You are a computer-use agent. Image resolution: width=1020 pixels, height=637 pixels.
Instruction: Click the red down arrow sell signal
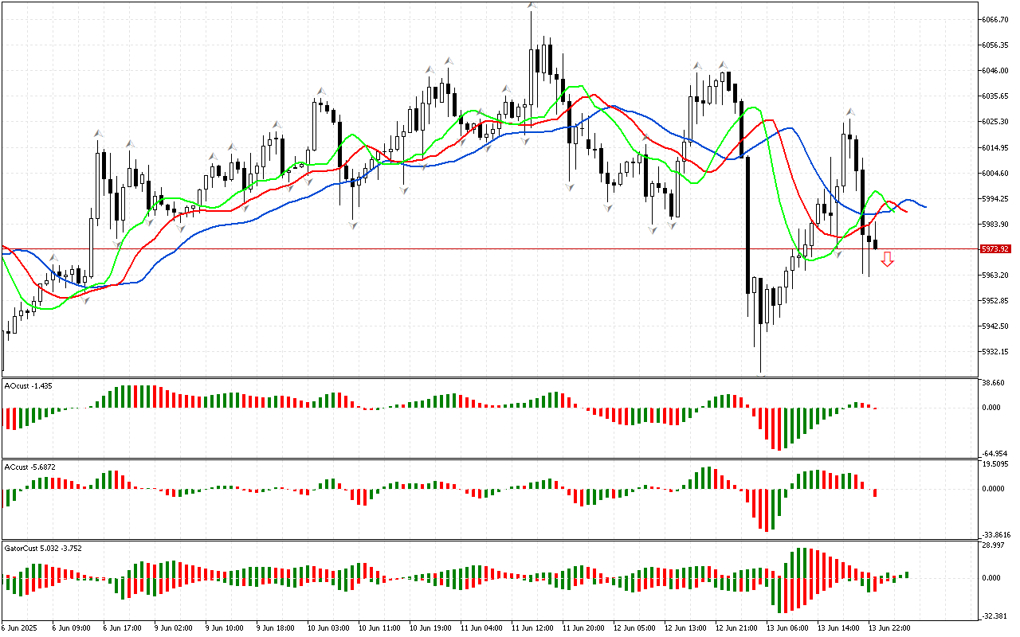tap(887, 259)
